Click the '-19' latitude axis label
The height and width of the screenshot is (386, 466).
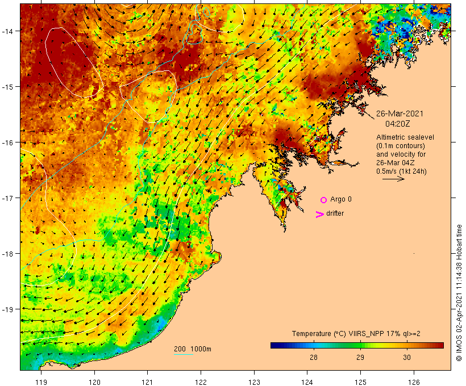coord(7,309)
